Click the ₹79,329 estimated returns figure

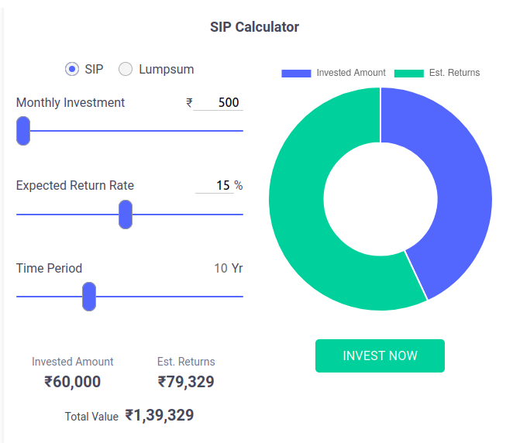click(x=186, y=382)
